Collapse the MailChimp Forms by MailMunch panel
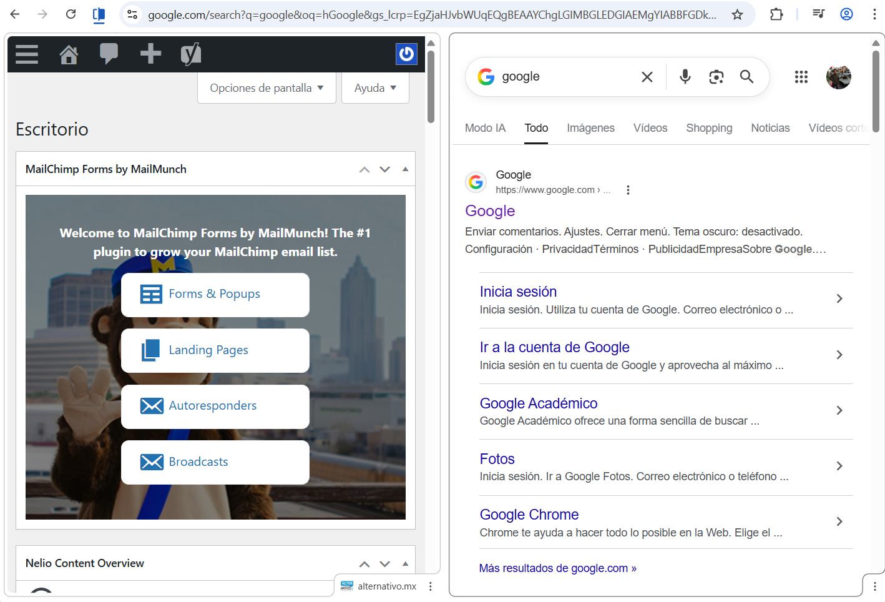 [405, 169]
